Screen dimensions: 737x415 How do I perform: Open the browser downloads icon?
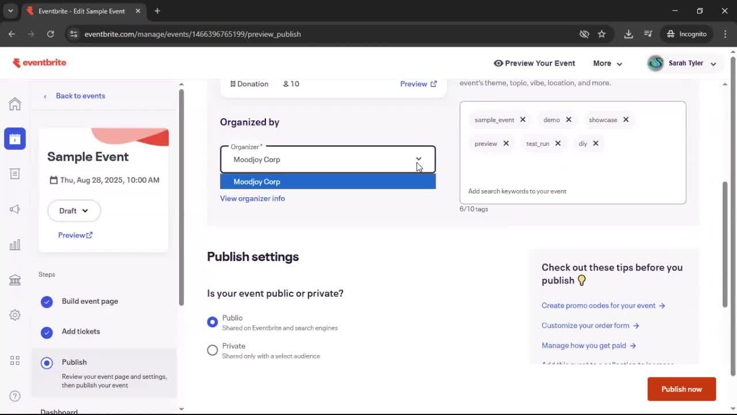click(x=629, y=34)
